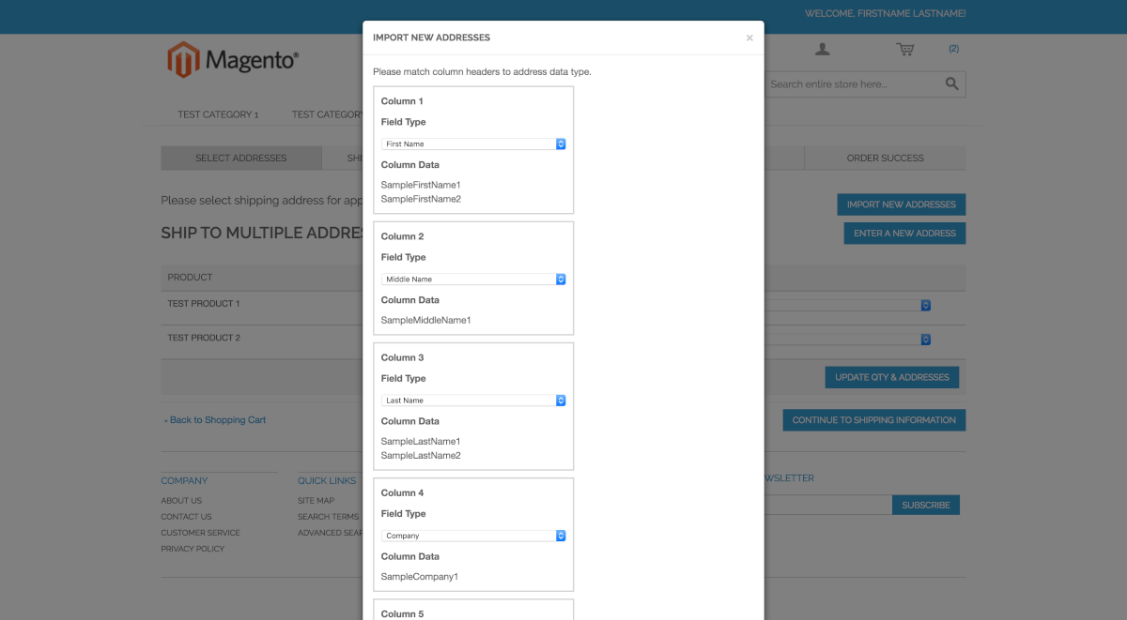The height and width of the screenshot is (620, 1127).
Task: Open the account user icon
Action: (822, 50)
